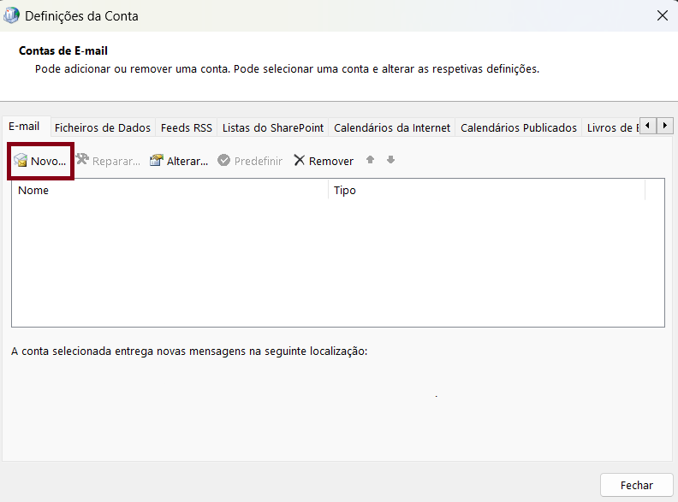Click the Reparar repair account button
Viewport: 678px width, 502px height.
pyautogui.click(x=108, y=161)
